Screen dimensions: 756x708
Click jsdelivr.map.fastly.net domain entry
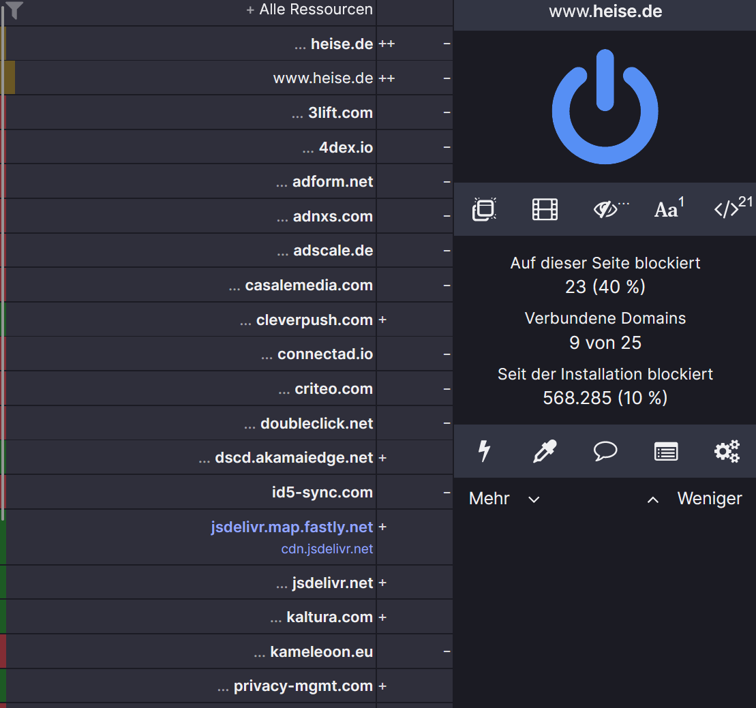292,527
